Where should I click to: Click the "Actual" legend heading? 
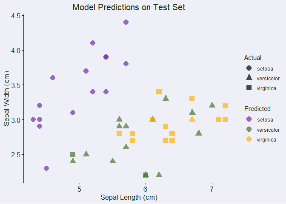click(x=252, y=57)
